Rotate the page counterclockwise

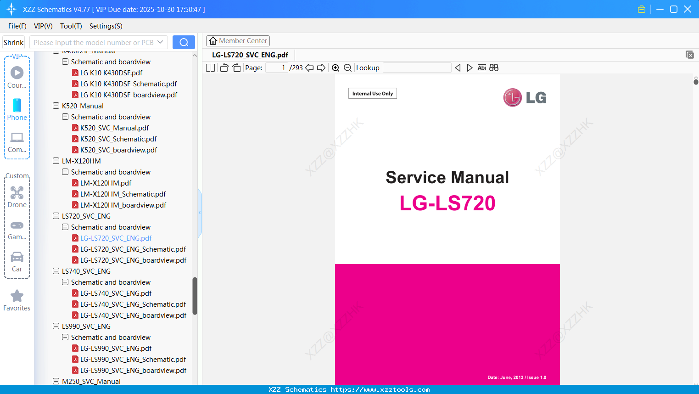(x=224, y=68)
